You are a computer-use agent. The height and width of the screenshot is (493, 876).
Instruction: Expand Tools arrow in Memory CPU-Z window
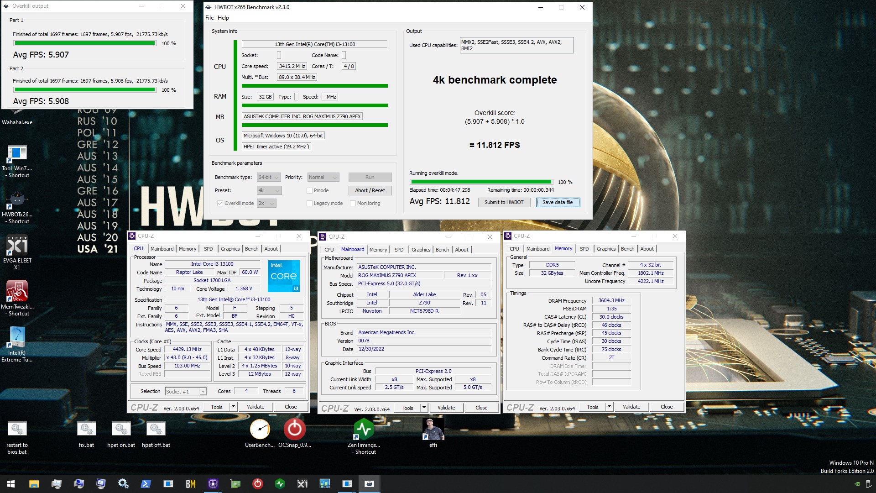coord(609,407)
